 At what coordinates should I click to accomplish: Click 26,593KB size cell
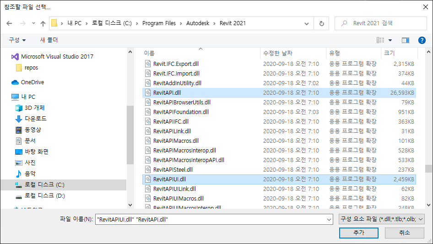point(402,93)
